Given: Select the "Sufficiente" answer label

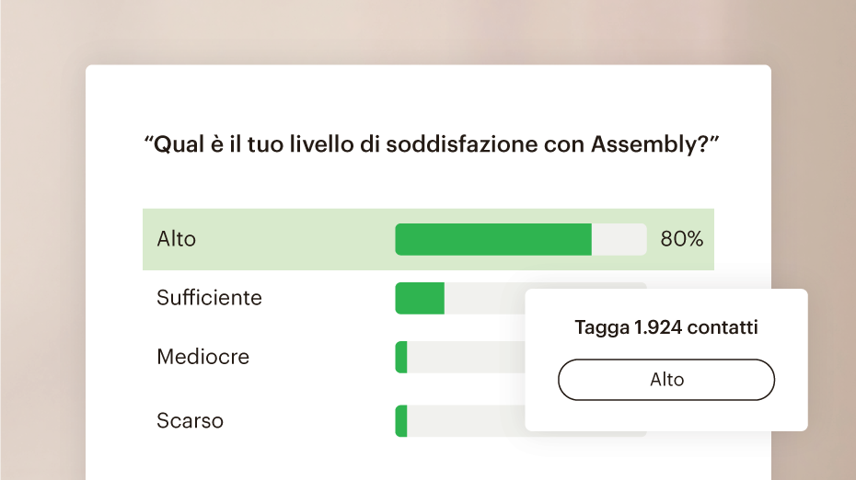Looking at the screenshot, I should tap(209, 298).
